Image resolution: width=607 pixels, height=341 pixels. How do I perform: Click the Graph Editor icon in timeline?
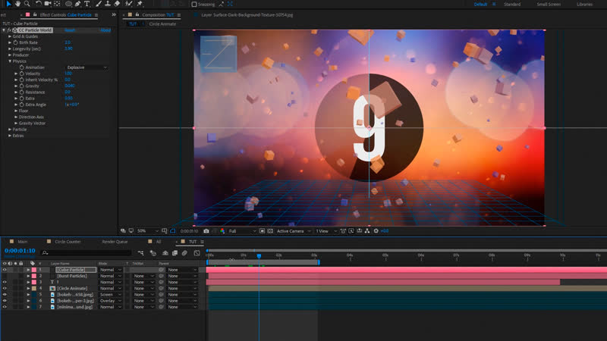pos(196,252)
